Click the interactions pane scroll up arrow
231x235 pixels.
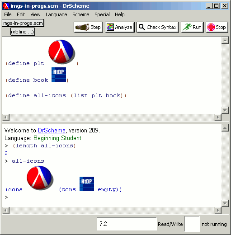coord(225,128)
